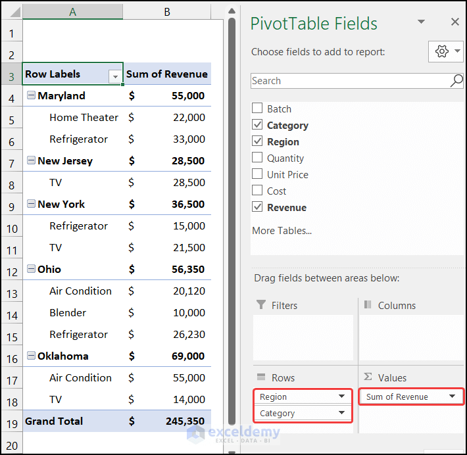The width and height of the screenshot is (467, 455).
Task: Uncheck the Region field checkbox
Action: click(257, 141)
